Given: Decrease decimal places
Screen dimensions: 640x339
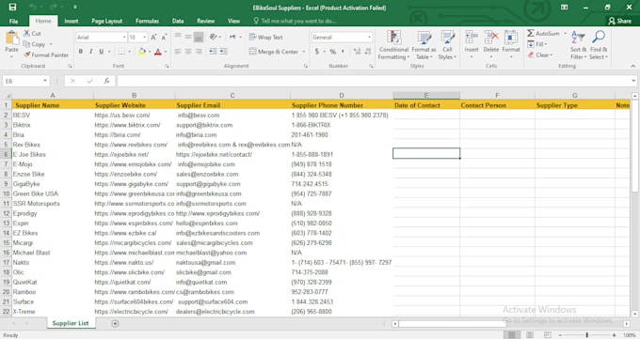Looking at the screenshot, I should coord(368,52).
